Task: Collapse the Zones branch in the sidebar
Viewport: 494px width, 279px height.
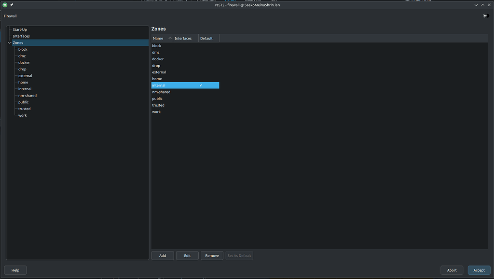Action: tap(9, 42)
